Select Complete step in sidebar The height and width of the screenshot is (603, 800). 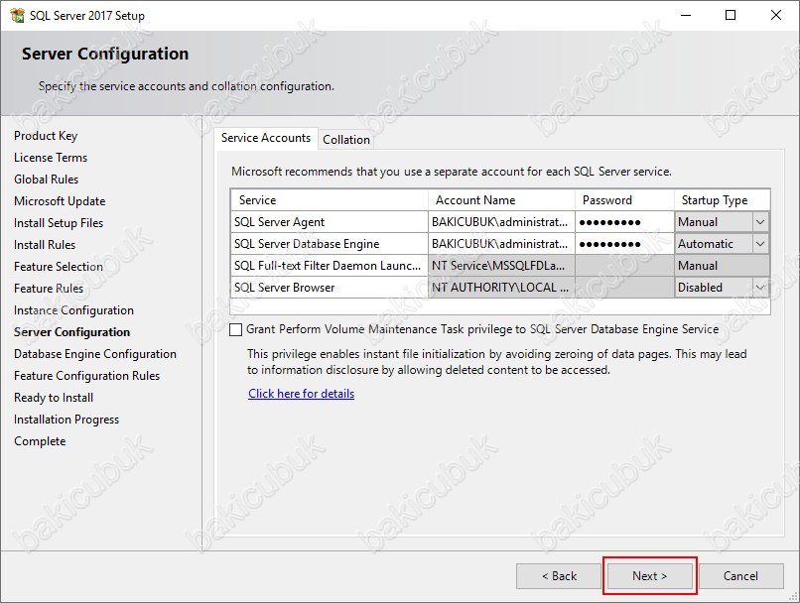40,441
